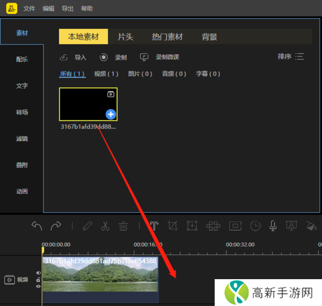Open the crop tool in the toolbar
Screen dimensions: 322x306
click(x=172, y=226)
